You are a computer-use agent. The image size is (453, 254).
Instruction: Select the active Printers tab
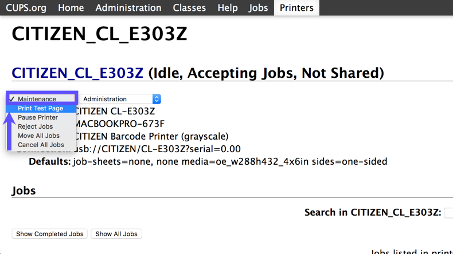296,8
